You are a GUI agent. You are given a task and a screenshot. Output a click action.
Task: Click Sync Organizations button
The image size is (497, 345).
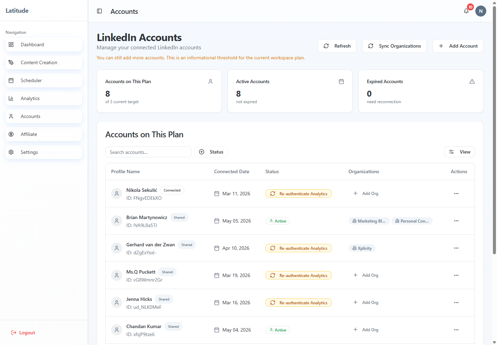pos(394,46)
